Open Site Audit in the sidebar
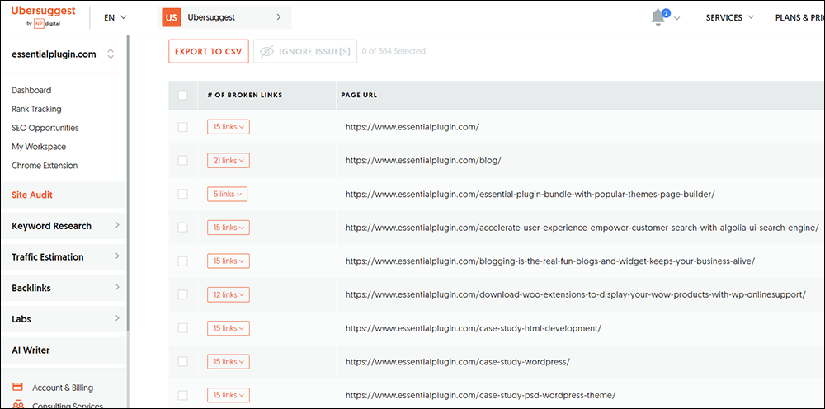825x409 pixels. click(32, 195)
